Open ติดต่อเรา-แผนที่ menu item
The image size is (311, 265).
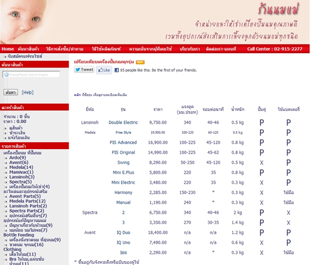pyautogui.click(x=221, y=49)
